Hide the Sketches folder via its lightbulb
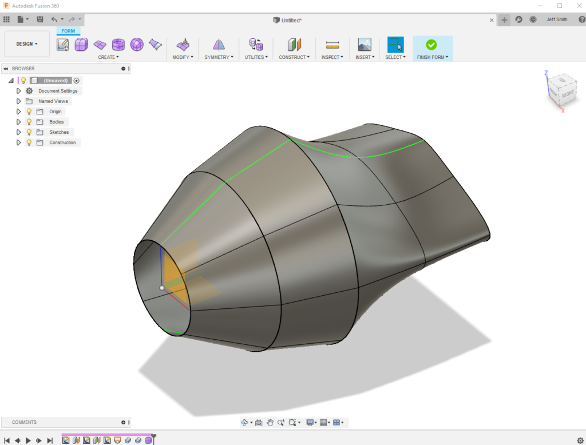The image size is (586, 445). [x=29, y=132]
